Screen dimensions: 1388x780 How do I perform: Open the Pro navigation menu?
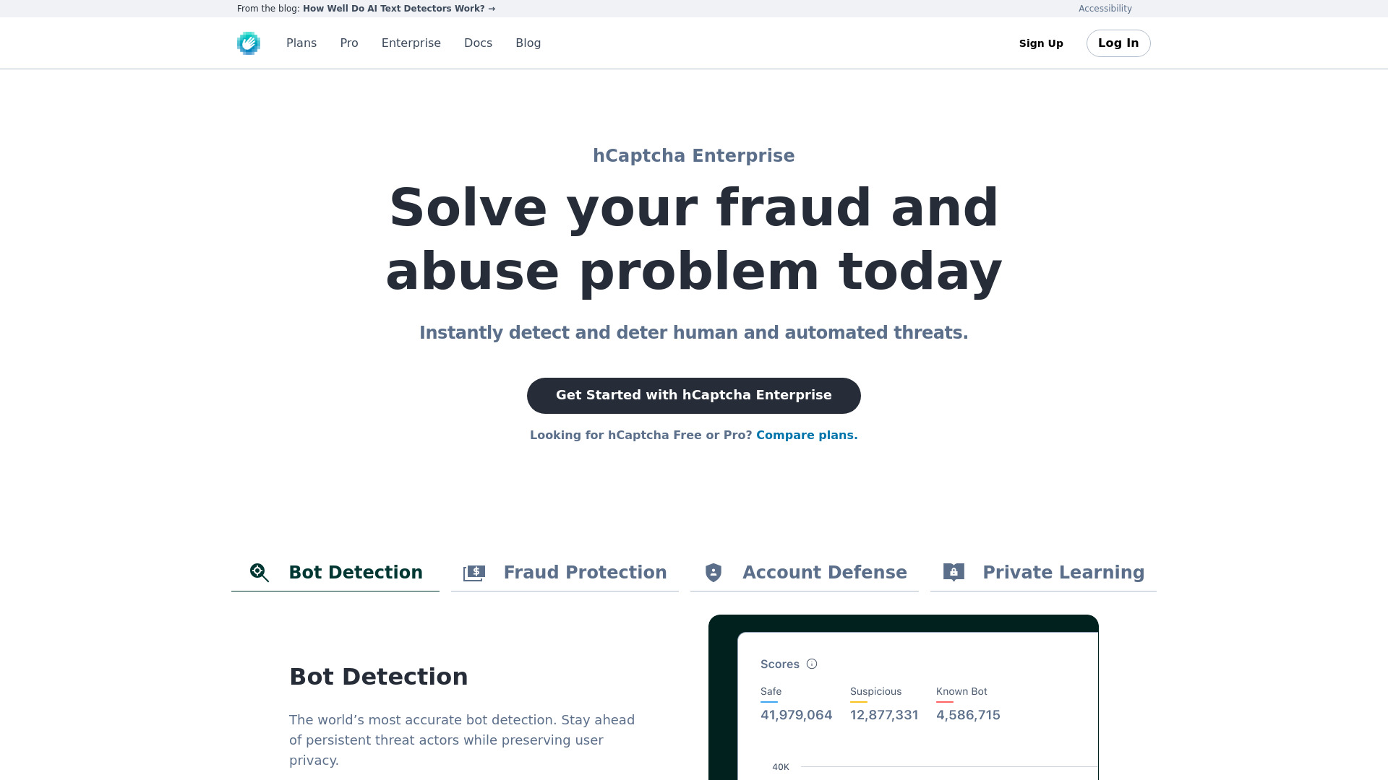point(349,43)
